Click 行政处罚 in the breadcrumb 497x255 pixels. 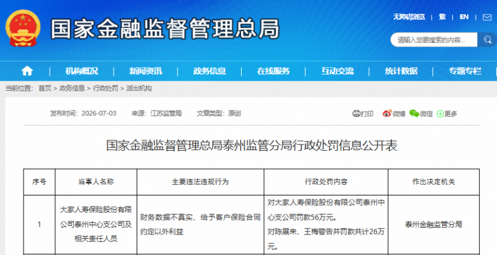click(x=106, y=88)
